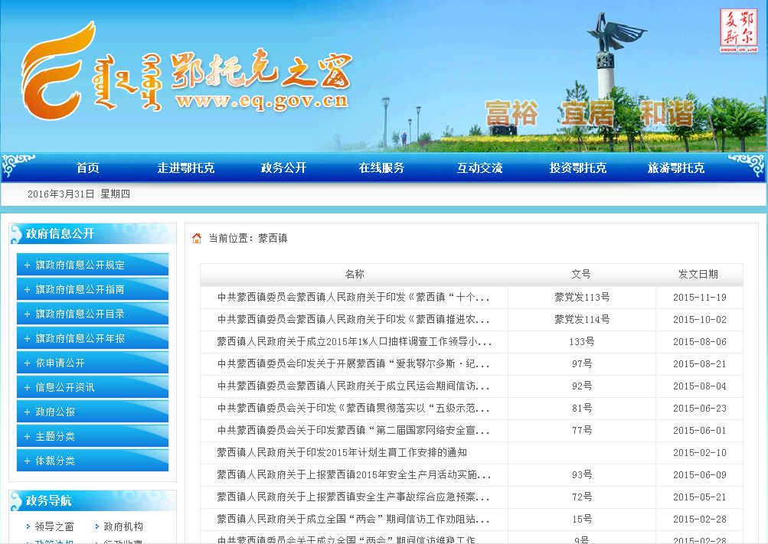This screenshot has width=768, height=544.
Task: Click the home icon beside current location
Action: [x=197, y=238]
